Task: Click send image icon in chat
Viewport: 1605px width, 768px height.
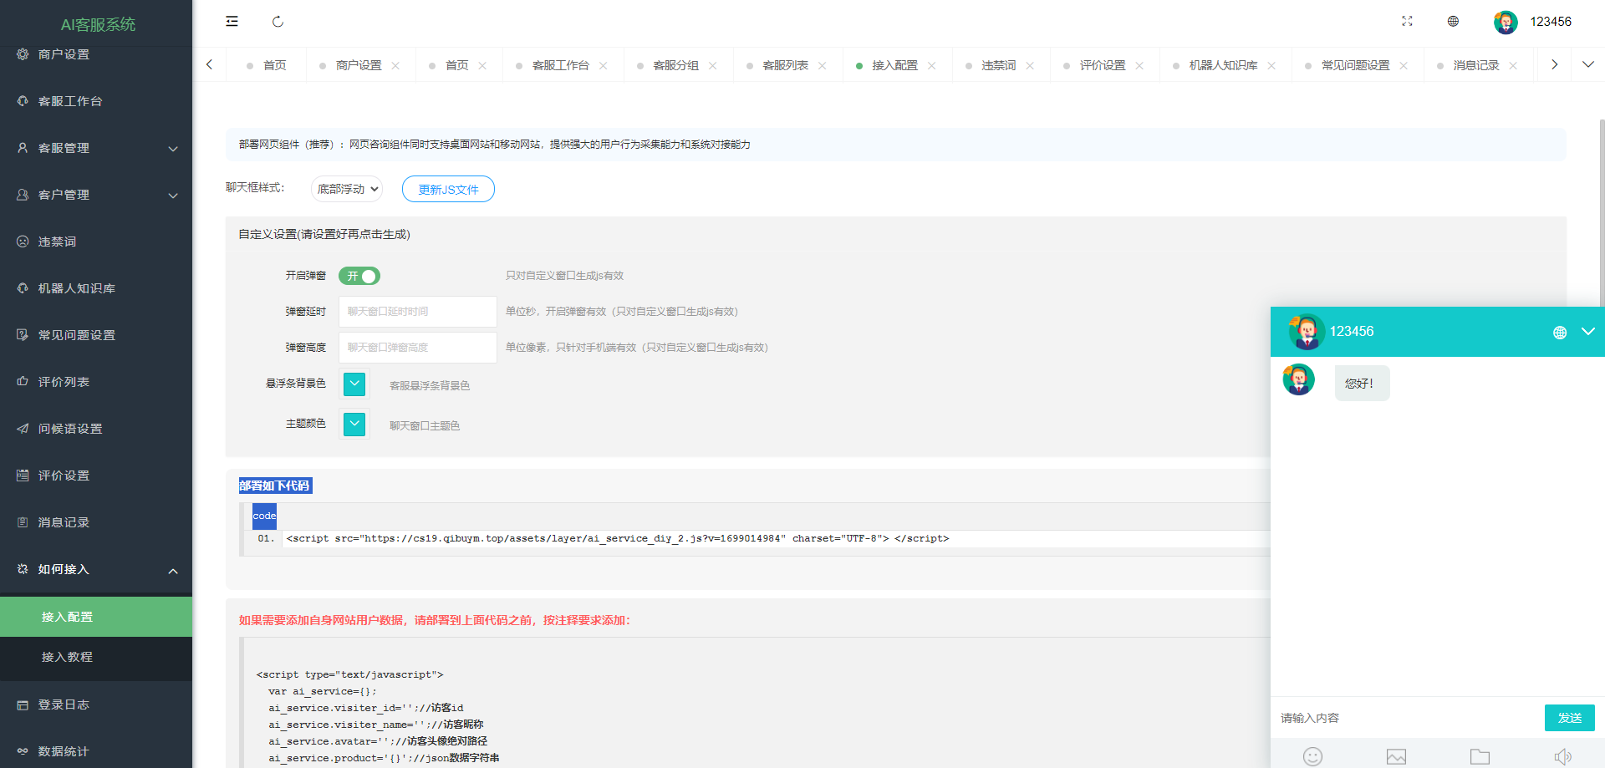Action: coord(1396,756)
